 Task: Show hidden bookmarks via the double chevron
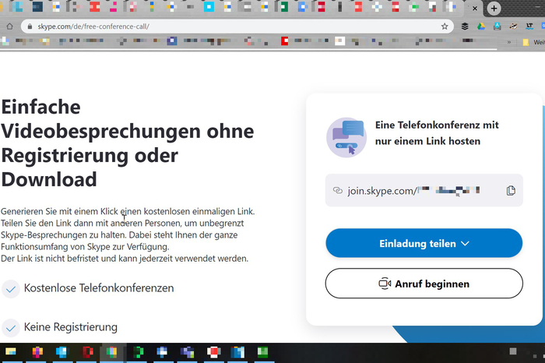click(509, 42)
